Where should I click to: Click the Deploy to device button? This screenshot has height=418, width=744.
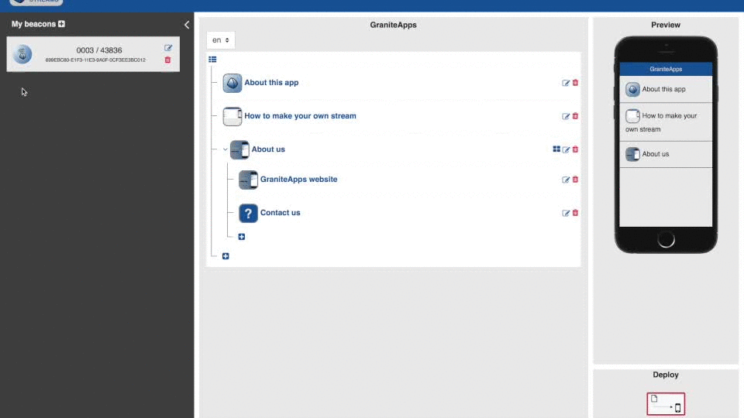pyautogui.click(x=666, y=404)
